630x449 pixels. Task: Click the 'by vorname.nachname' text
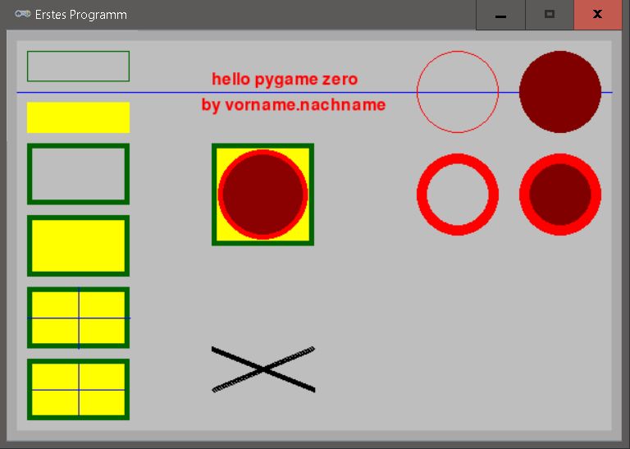click(x=294, y=104)
